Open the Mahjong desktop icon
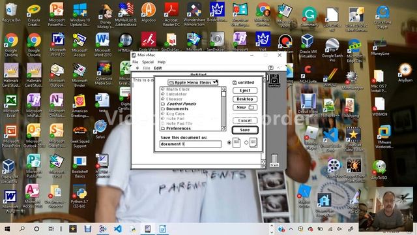The height and width of the screenshot is (235, 417). (x=351, y=108)
